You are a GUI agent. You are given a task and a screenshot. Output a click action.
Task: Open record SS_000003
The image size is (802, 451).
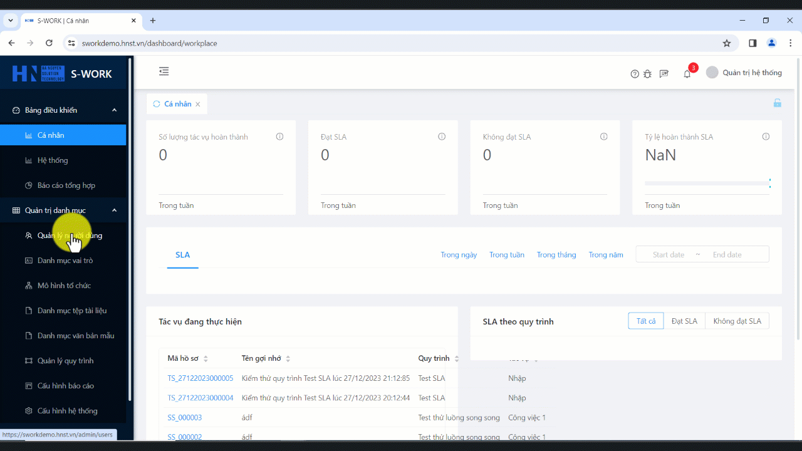[x=185, y=418]
